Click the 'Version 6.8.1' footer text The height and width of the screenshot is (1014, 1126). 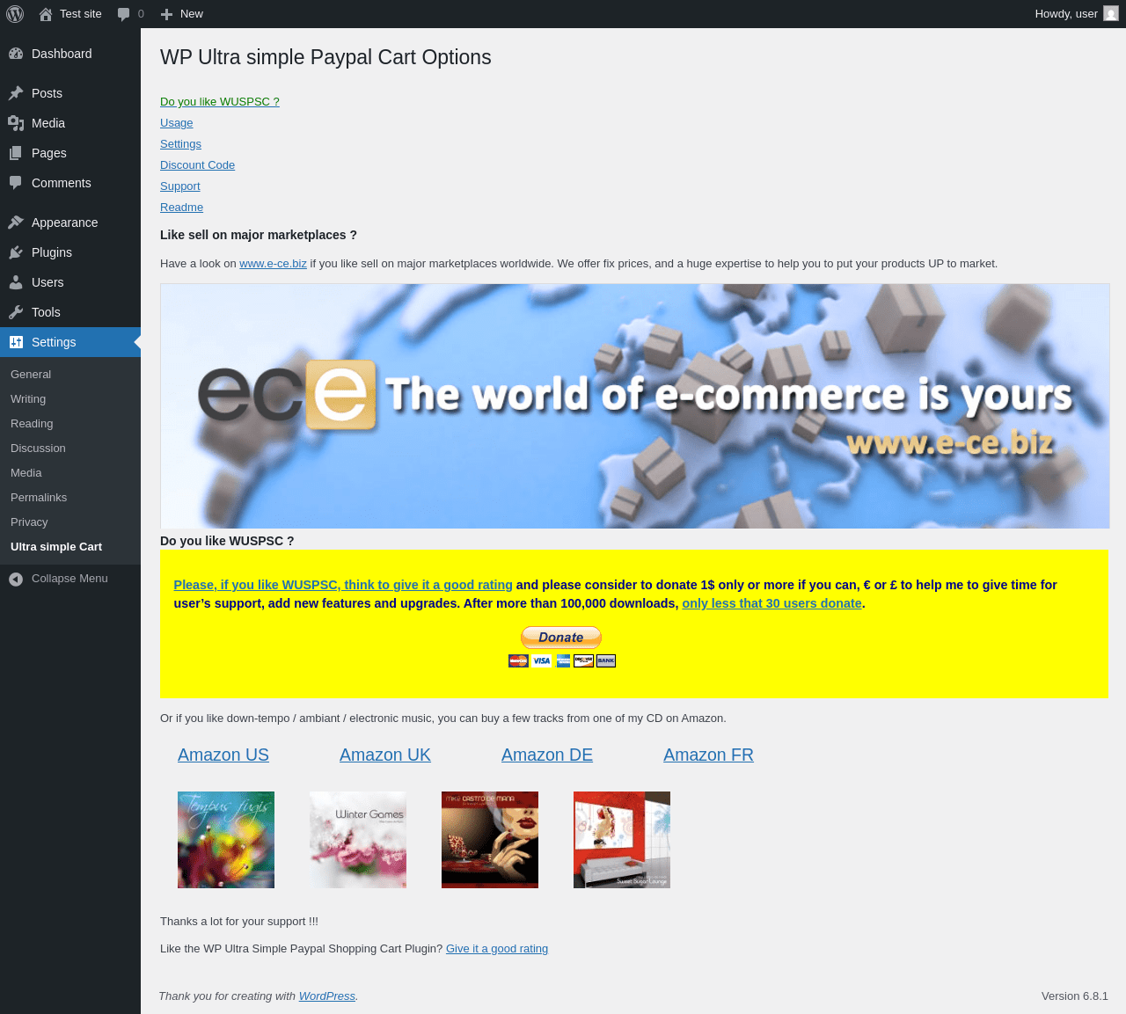click(1075, 996)
